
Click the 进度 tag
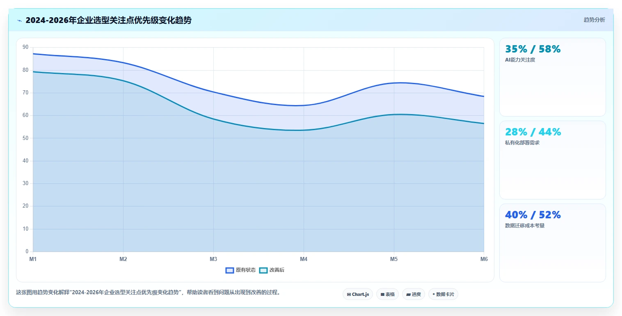tap(414, 294)
